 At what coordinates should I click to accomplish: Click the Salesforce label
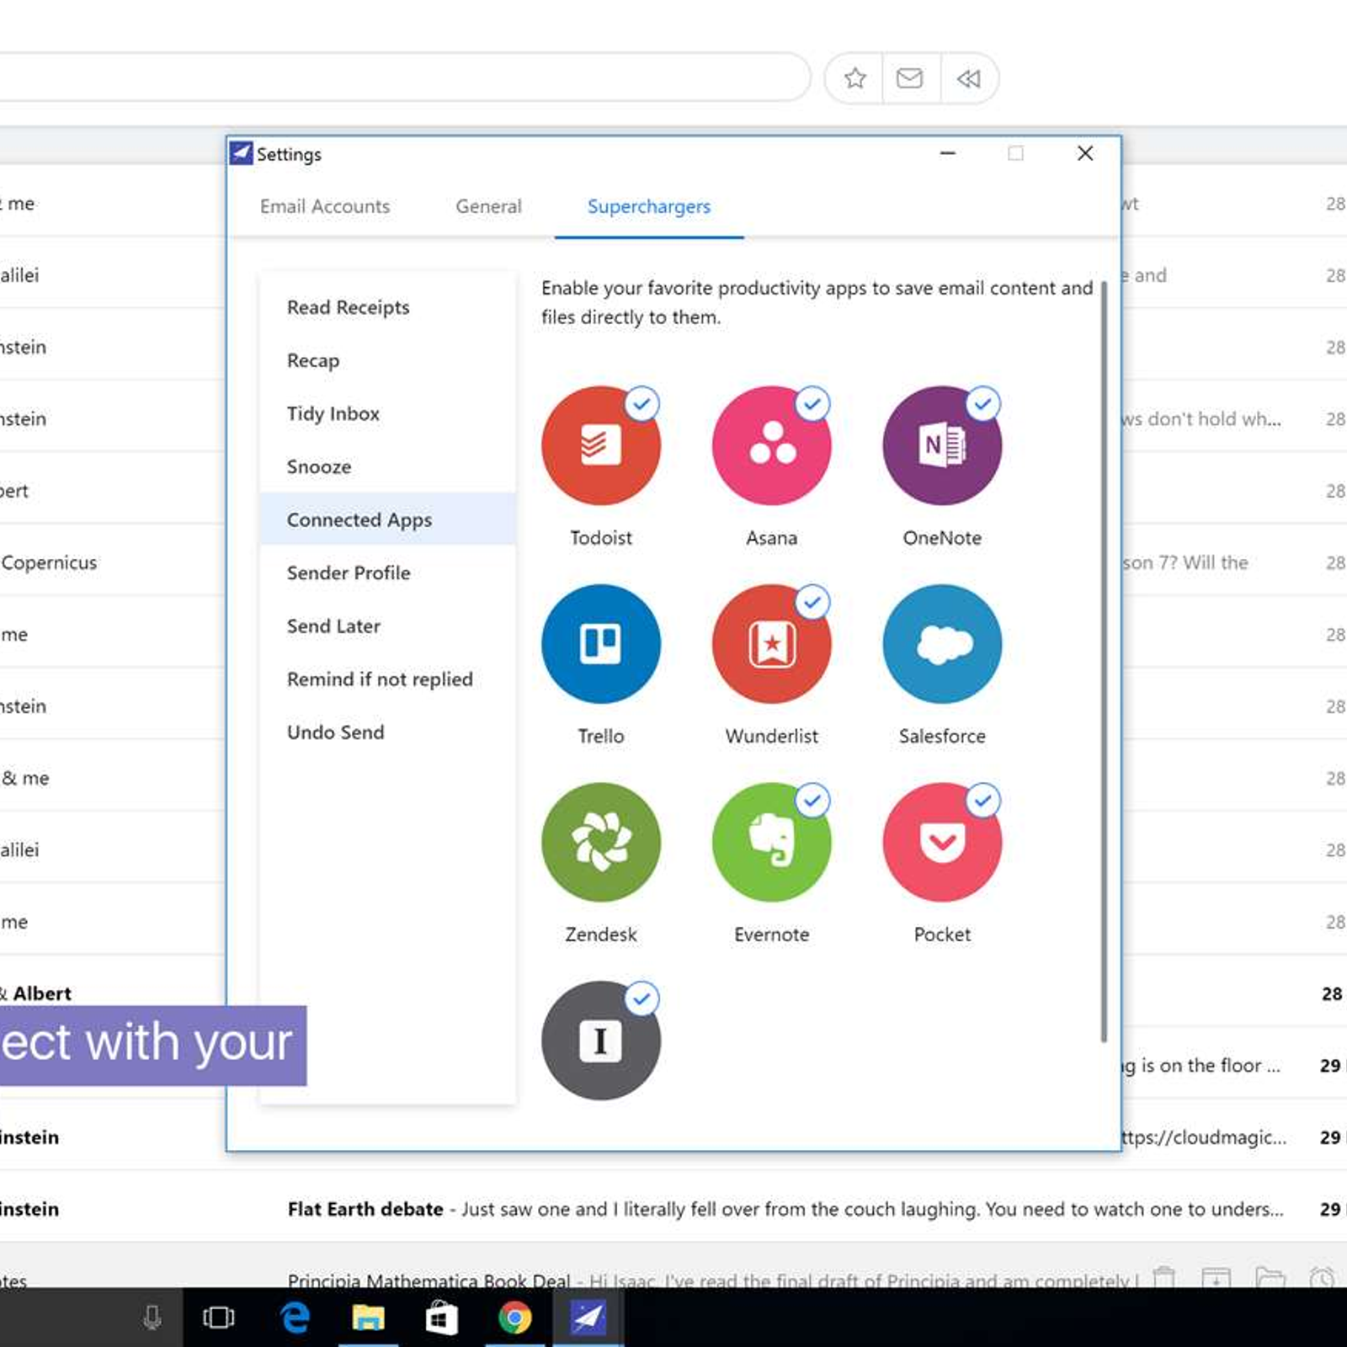click(x=942, y=736)
